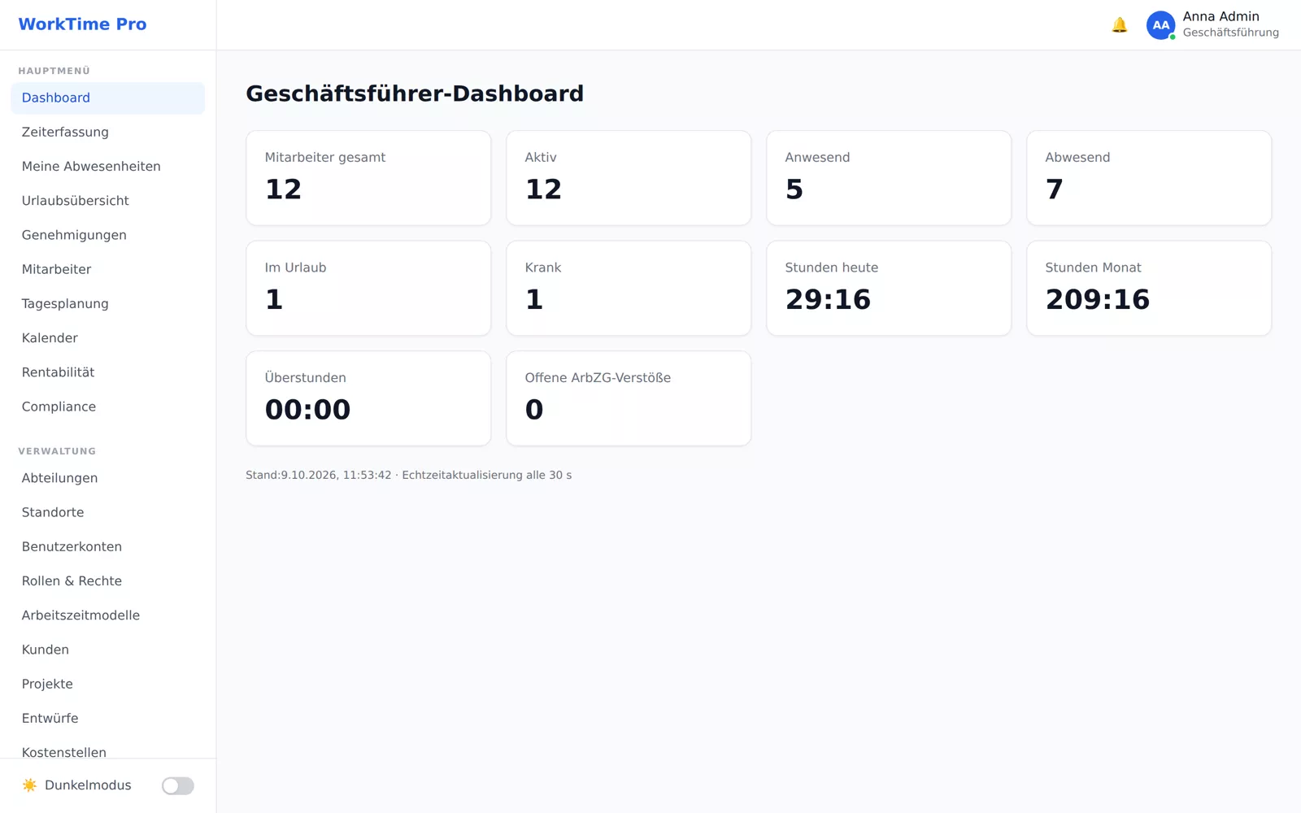Select Rollen & Rechte
Viewport: 1301px width, 813px height.
tap(107, 581)
